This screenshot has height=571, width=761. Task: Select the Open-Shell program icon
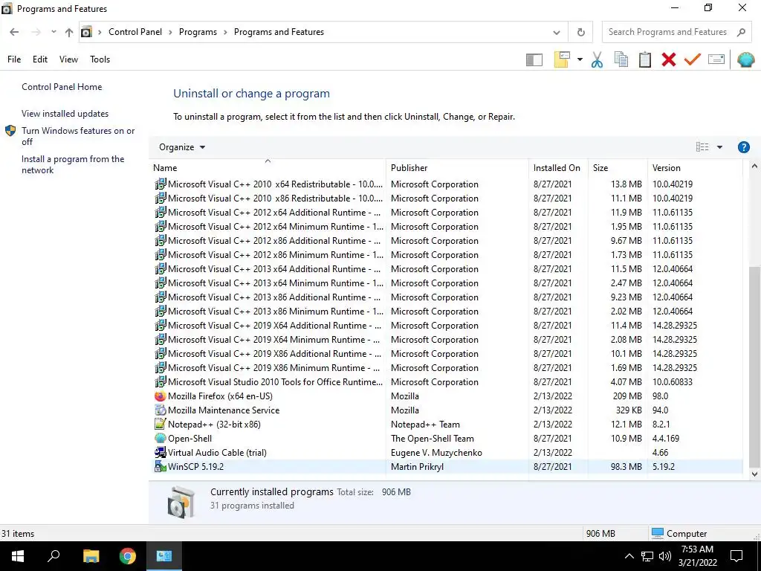[161, 439]
